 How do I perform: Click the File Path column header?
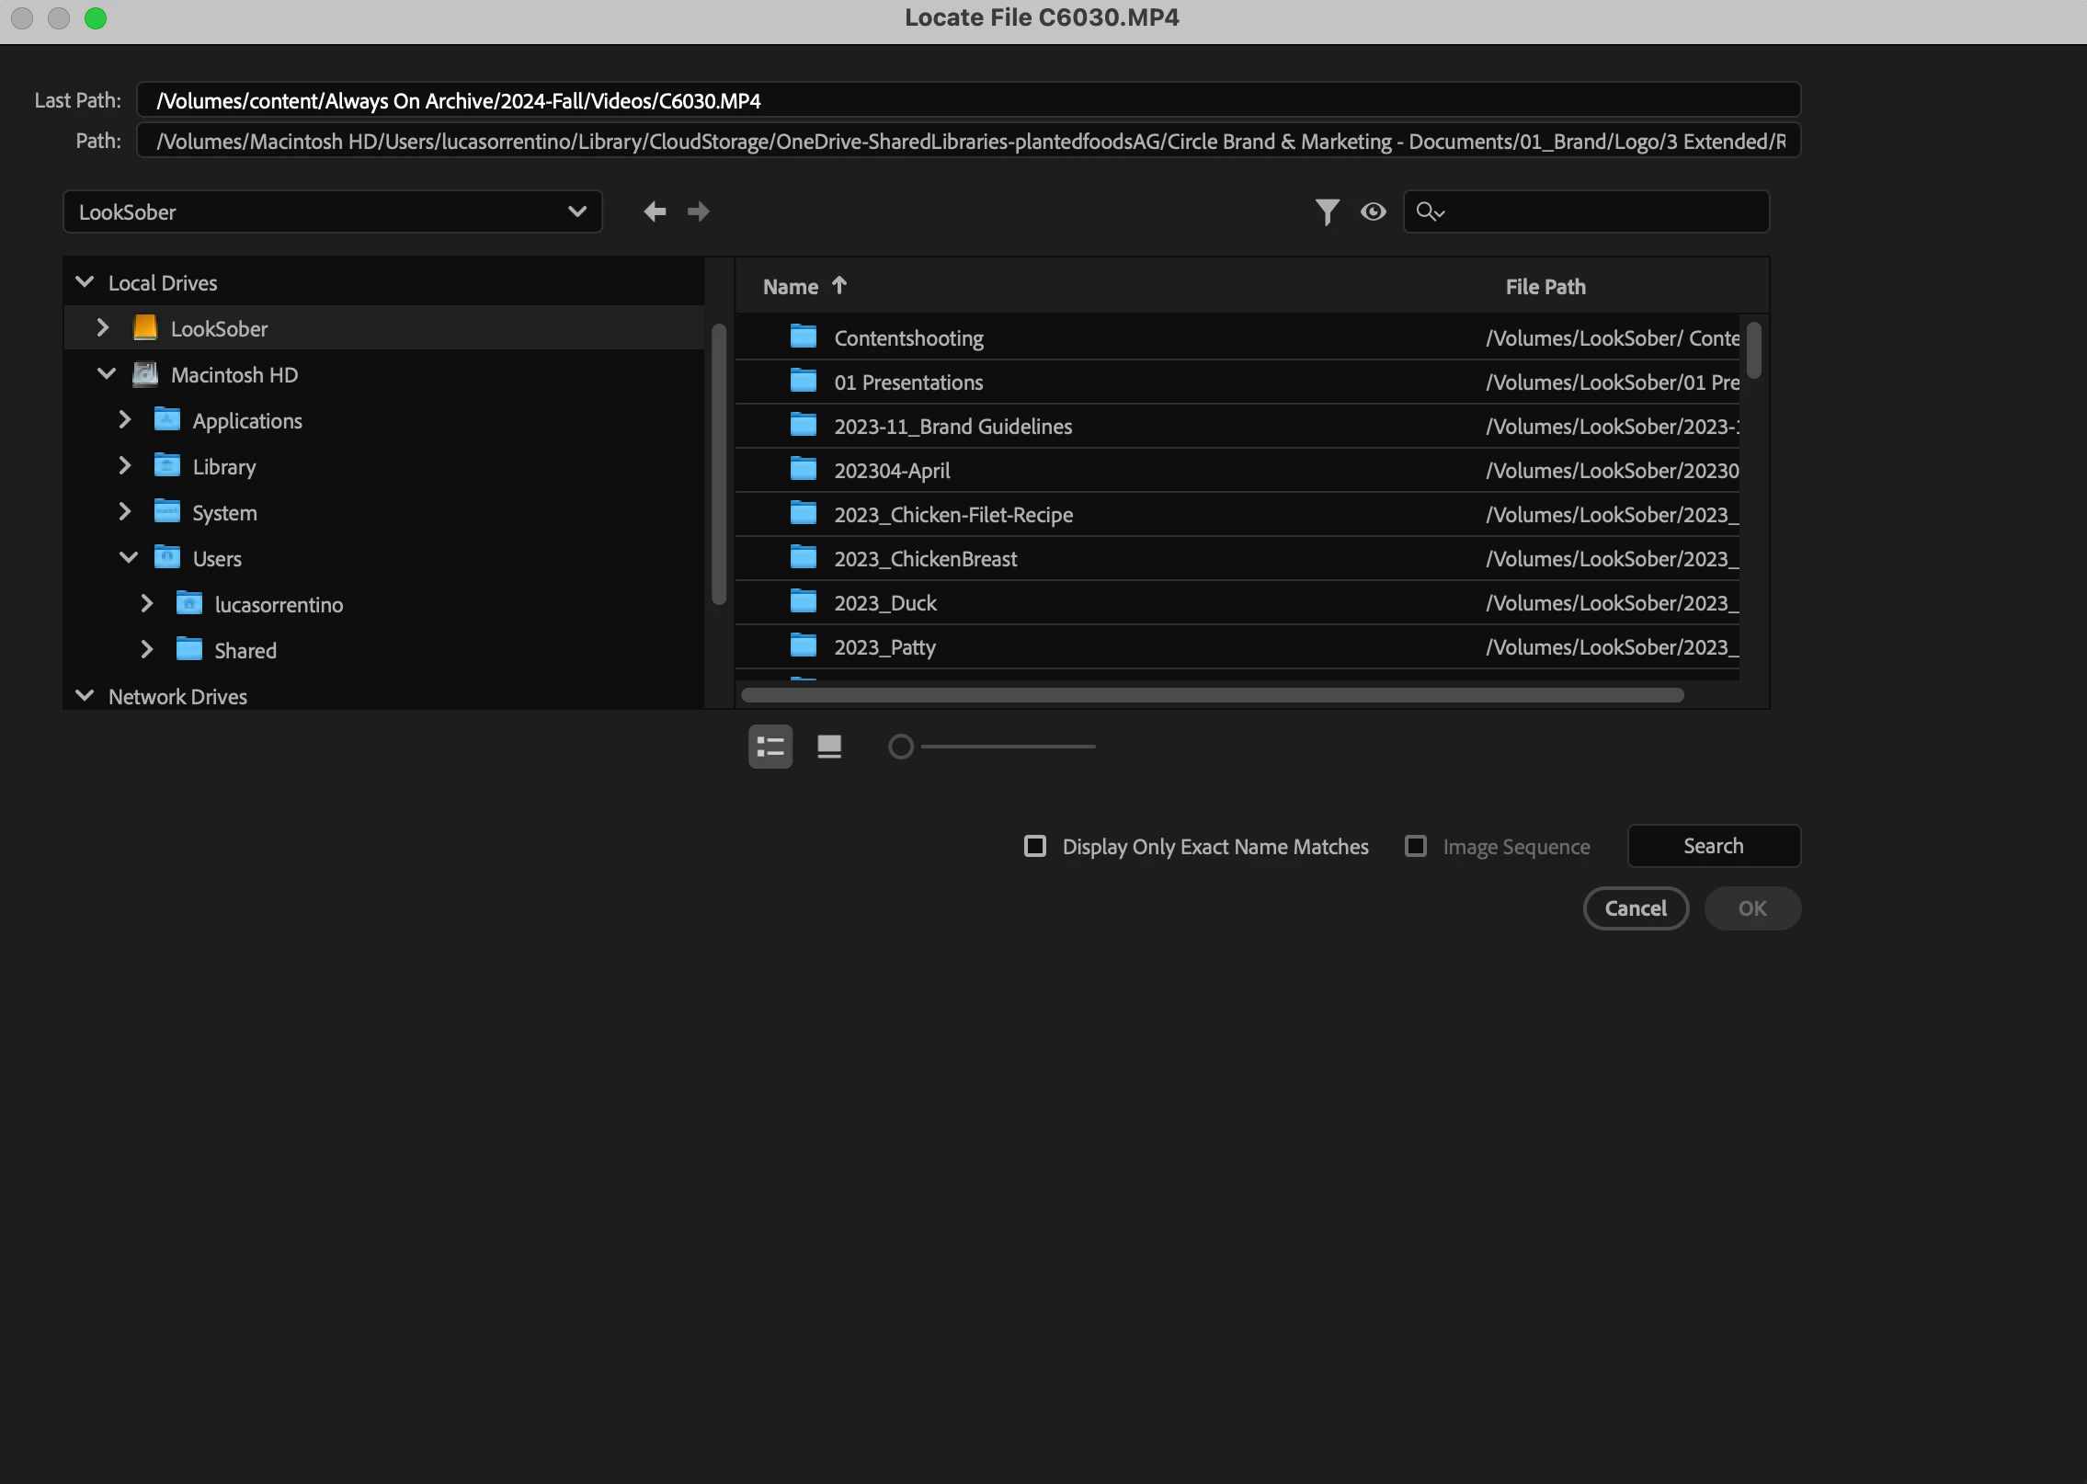pyautogui.click(x=1545, y=287)
